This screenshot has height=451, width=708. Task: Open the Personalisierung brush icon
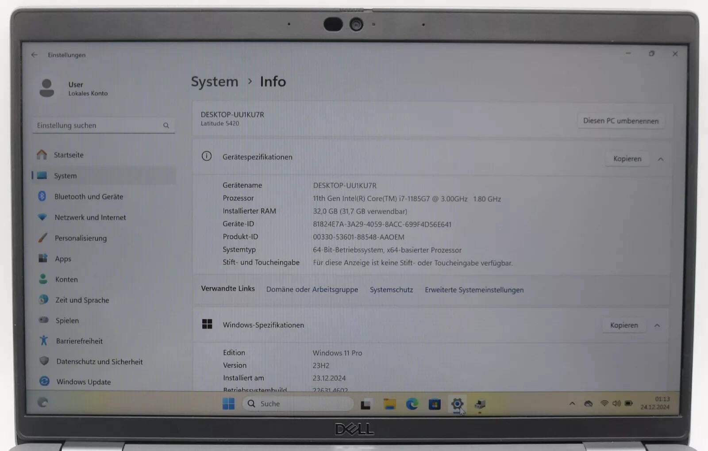pos(42,237)
